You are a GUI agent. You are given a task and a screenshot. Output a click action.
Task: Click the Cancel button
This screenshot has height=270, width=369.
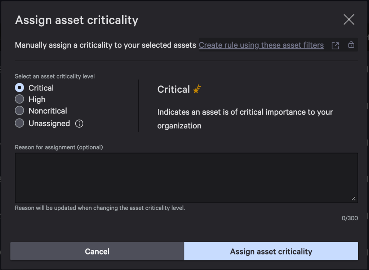tap(97, 251)
